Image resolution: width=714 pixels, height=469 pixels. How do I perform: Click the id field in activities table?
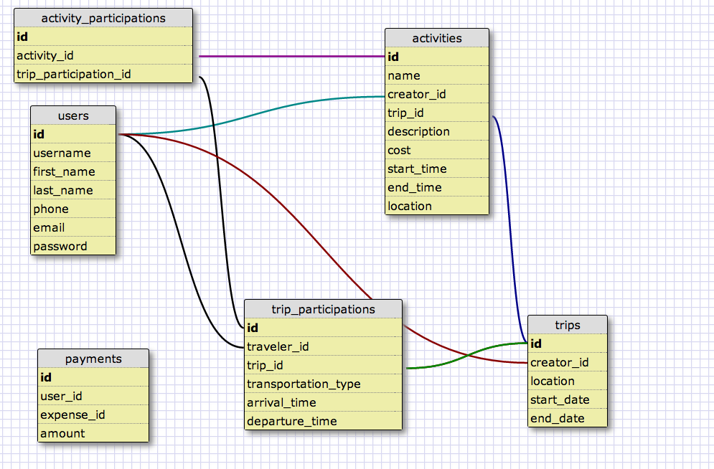(x=437, y=57)
